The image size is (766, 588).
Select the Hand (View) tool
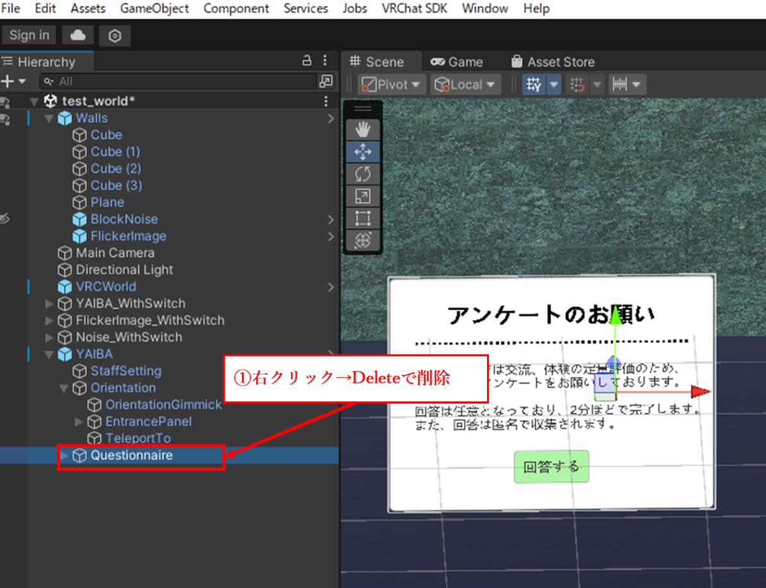362,130
